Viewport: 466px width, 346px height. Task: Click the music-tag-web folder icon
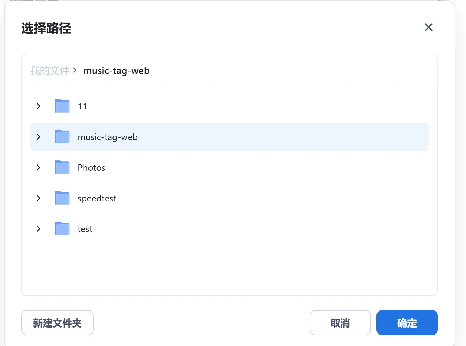tap(62, 137)
